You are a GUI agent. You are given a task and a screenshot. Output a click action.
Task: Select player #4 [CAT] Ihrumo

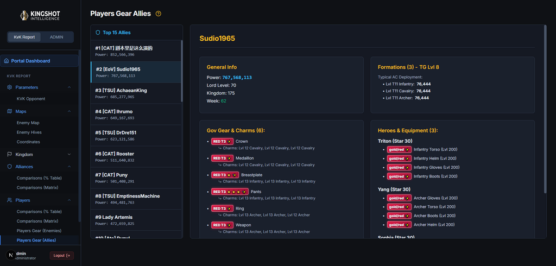[136, 114]
